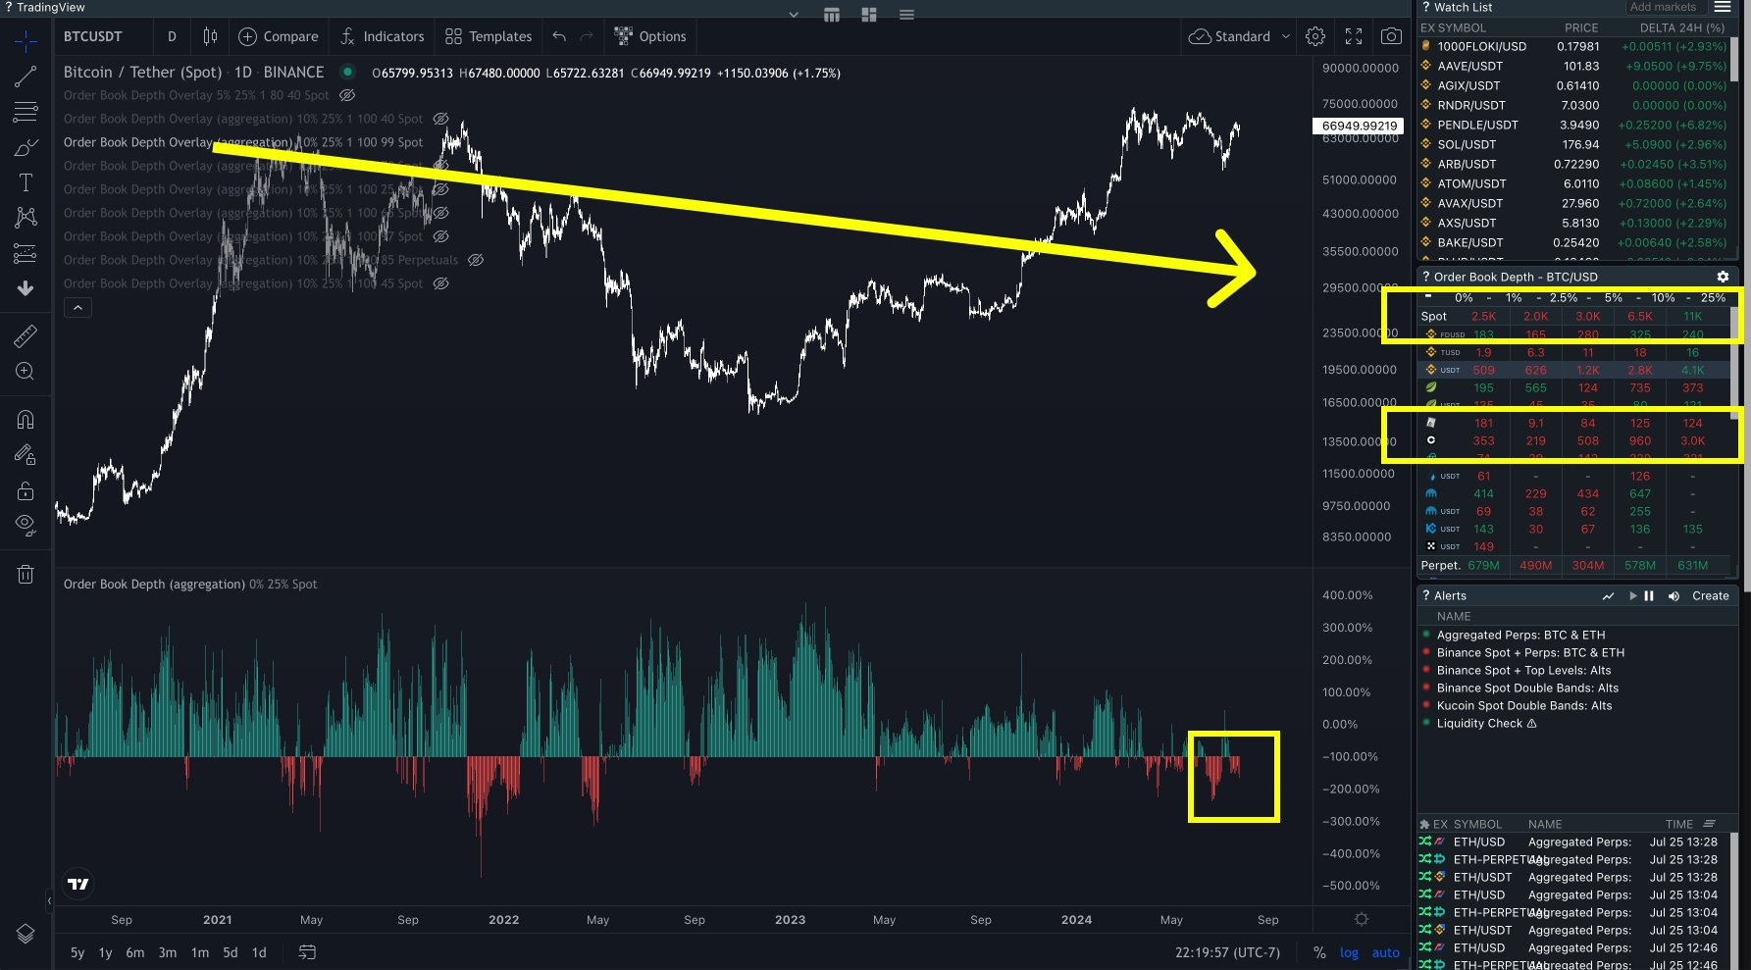Activate the ruler measure tool
The image size is (1751, 970).
[26, 336]
